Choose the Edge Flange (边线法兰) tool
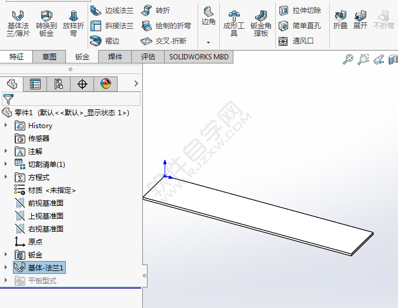398x308 pixels. click(x=112, y=11)
